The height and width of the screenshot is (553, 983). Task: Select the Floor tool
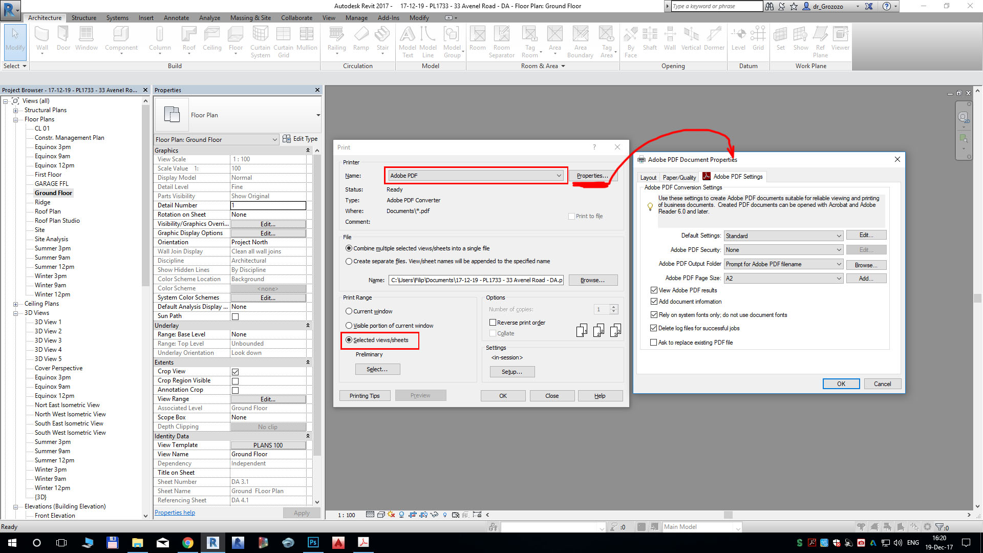click(236, 39)
